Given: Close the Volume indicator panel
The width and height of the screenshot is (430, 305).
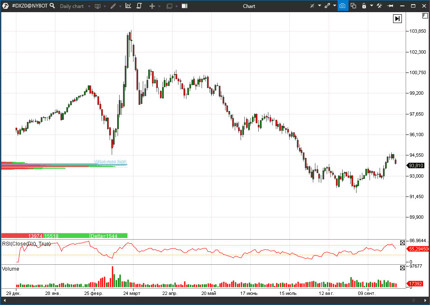Looking at the screenshot, I should click(402, 268).
